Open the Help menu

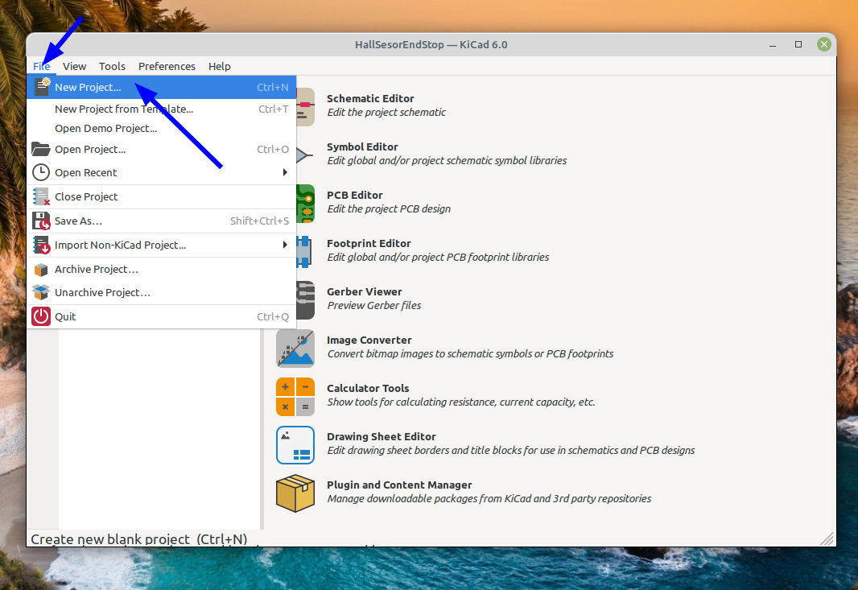coord(219,66)
